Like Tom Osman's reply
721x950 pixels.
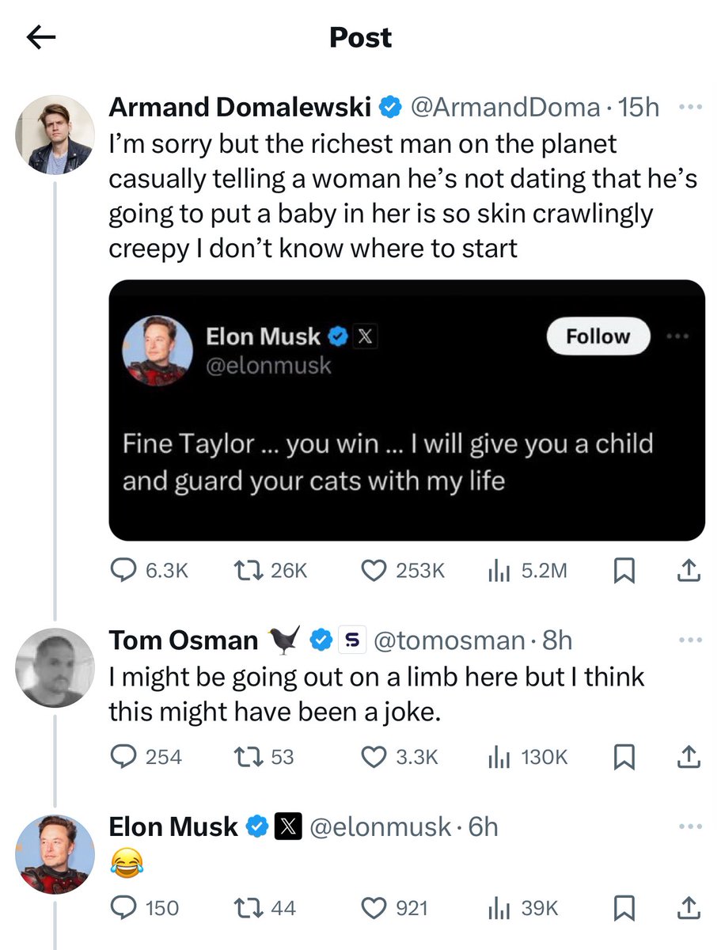click(x=372, y=757)
